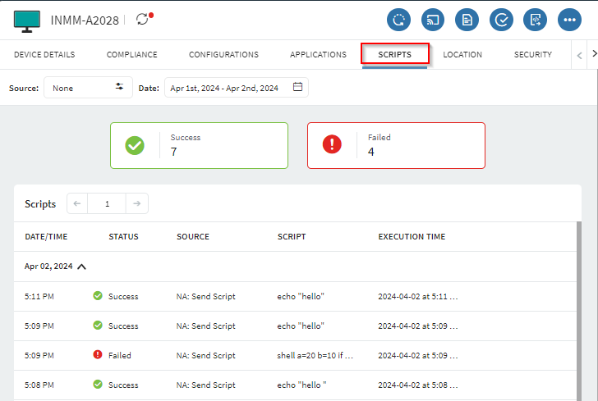Open the Source filter dropdown
The height and width of the screenshot is (401, 598).
tap(88, 87)
